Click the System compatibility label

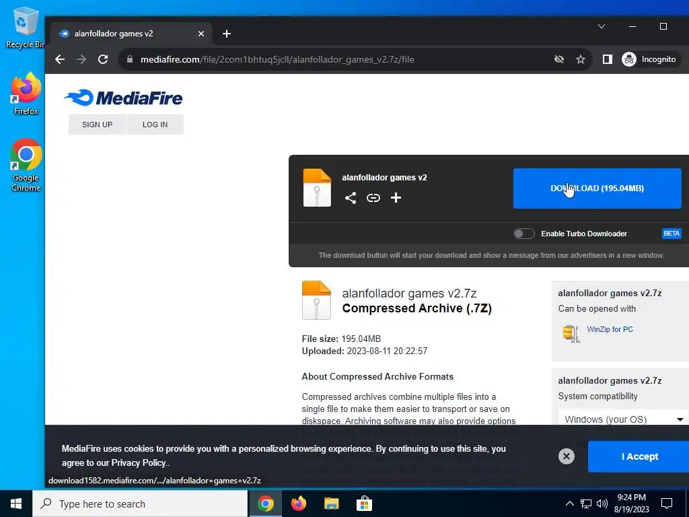pos(597,396)
